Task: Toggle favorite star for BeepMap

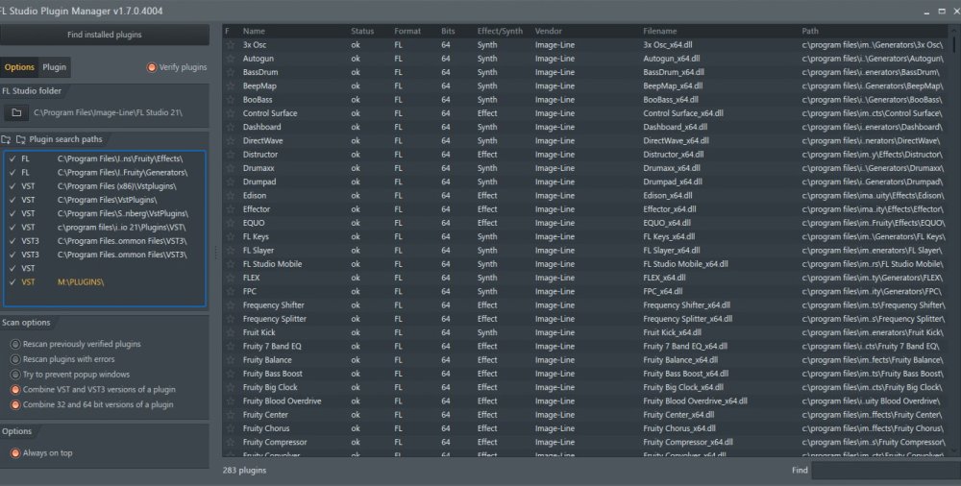Action: point(231,85)
